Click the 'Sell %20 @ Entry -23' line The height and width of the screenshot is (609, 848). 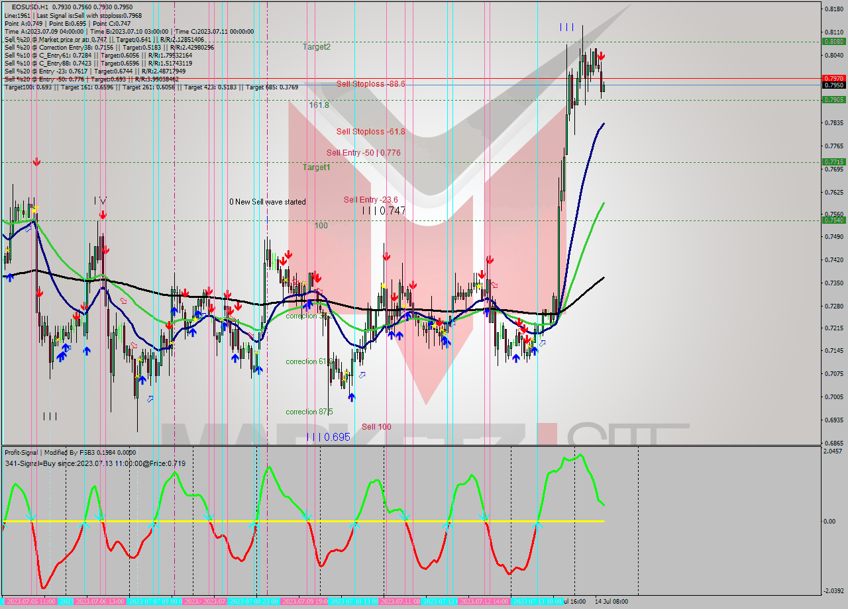click(95, 71)
